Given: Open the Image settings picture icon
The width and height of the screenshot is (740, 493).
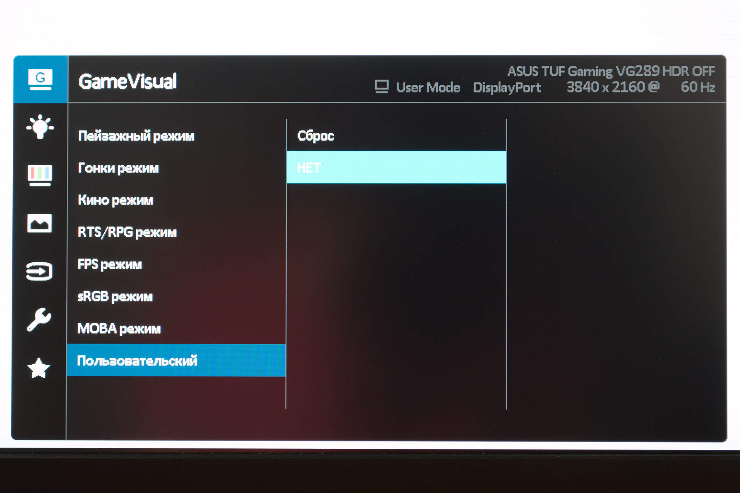Looking at the screenshot, I should [39, 223].
